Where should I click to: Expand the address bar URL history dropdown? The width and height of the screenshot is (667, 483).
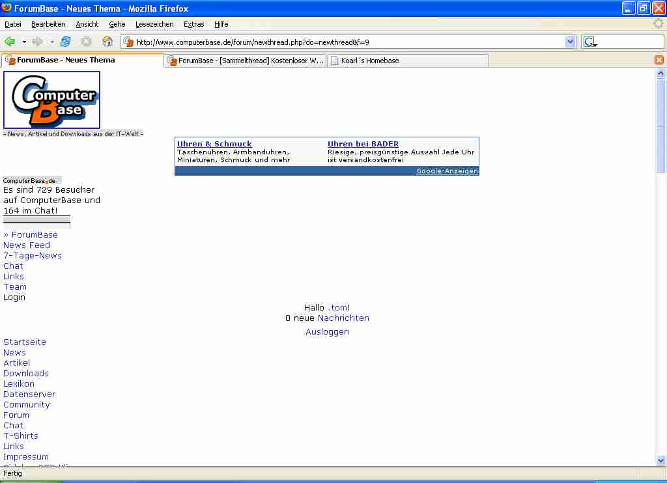click(570, 42)
